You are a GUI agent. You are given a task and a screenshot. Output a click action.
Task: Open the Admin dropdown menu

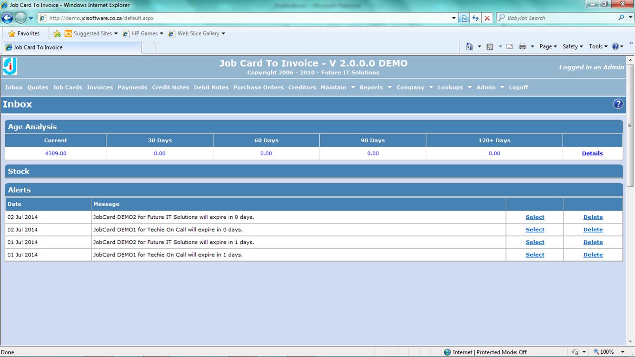(x=490, y=87)
